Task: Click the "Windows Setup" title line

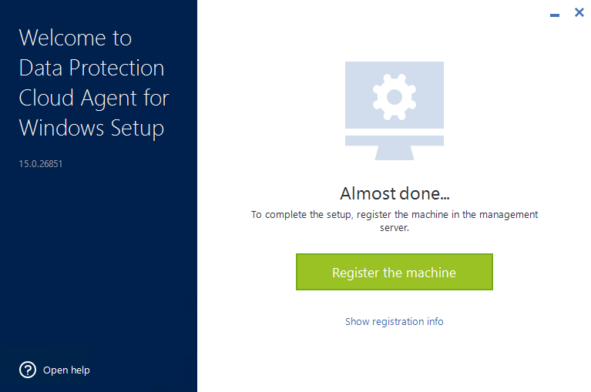Action: pyautogui.click(x=92, y=129)
